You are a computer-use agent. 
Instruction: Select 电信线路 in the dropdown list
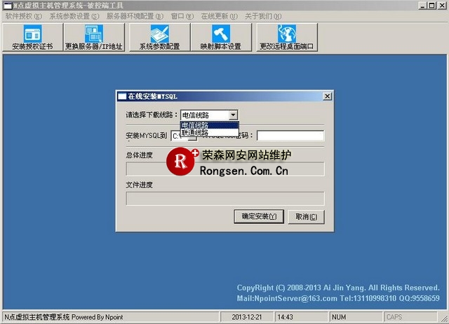point(209,125)
